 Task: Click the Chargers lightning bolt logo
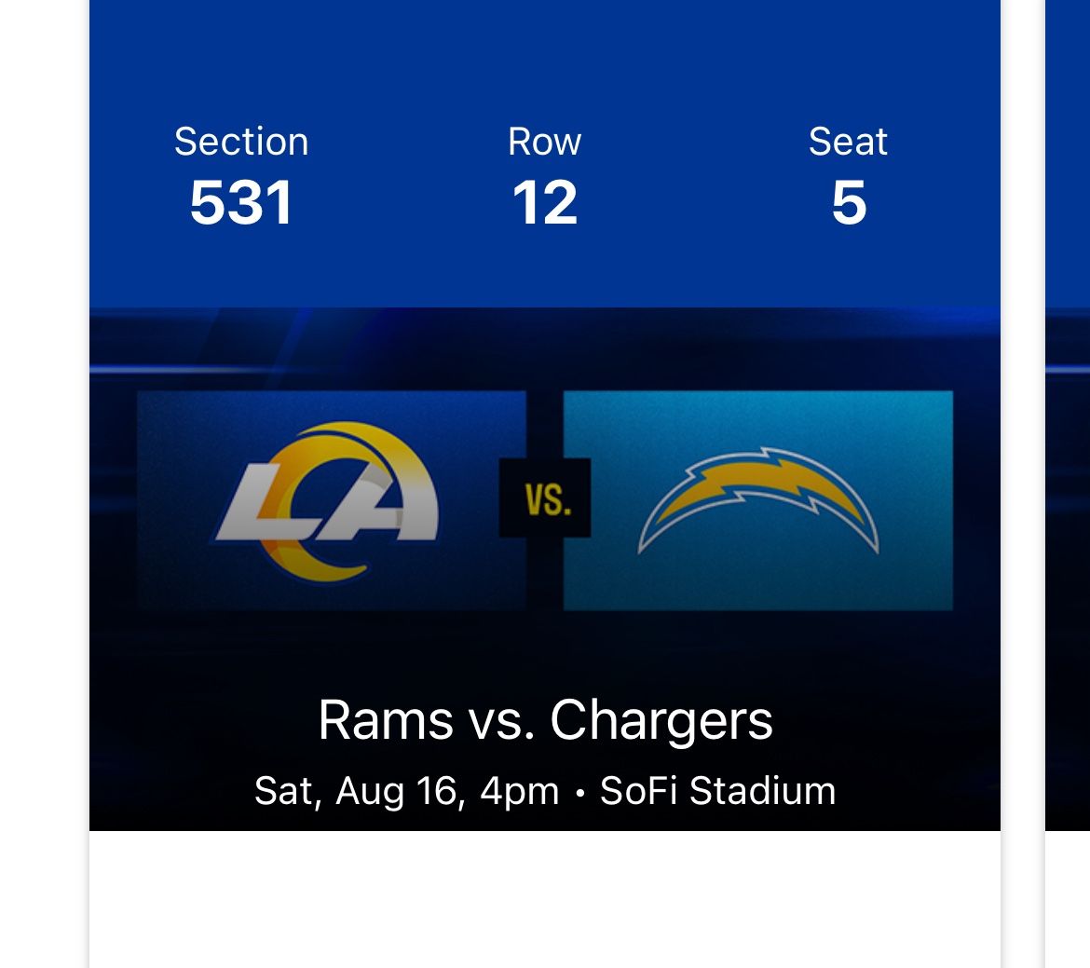tap(758, 500)
